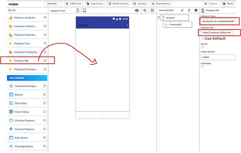Select the Button component

[27, 95]
